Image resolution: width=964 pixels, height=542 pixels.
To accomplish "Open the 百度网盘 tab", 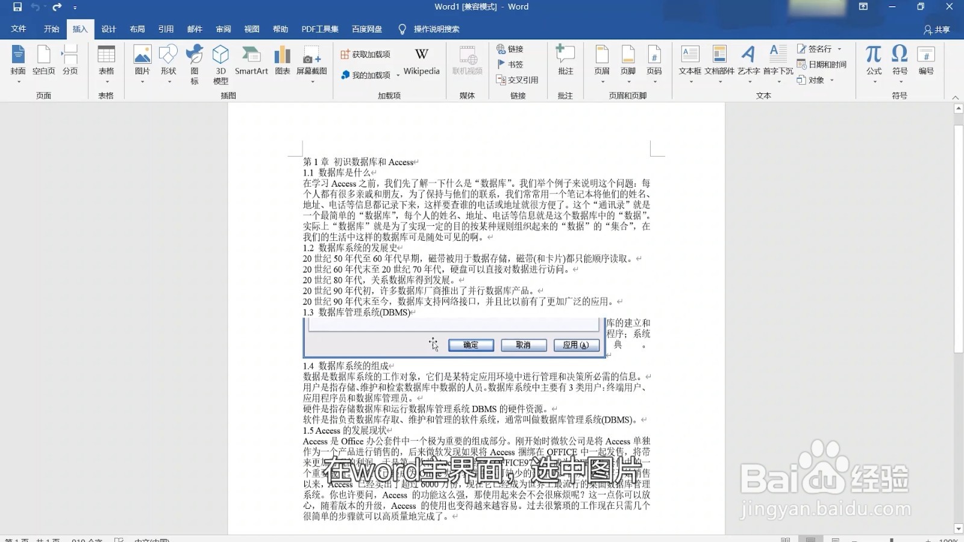I will [367, 29].
